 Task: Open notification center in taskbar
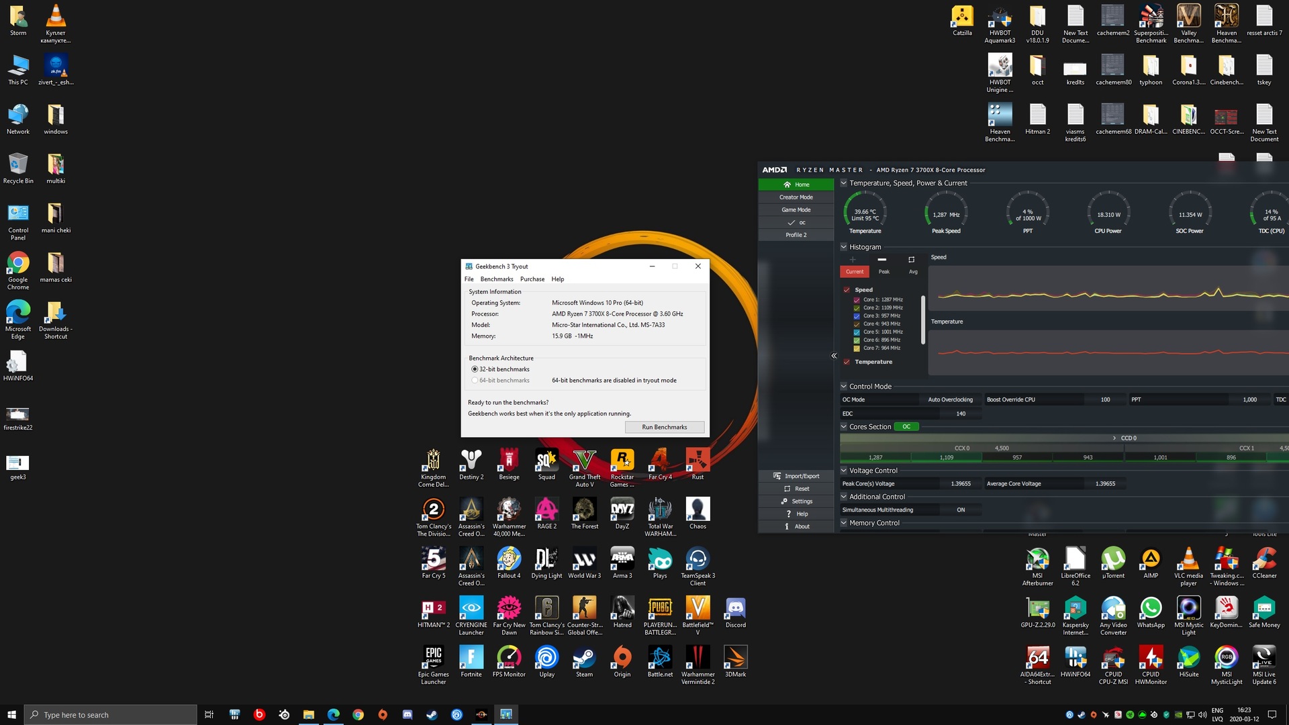1272,715
